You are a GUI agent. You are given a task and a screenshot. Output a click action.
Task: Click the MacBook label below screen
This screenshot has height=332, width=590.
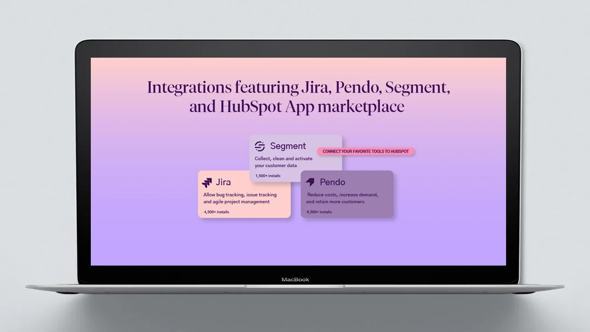295,279
